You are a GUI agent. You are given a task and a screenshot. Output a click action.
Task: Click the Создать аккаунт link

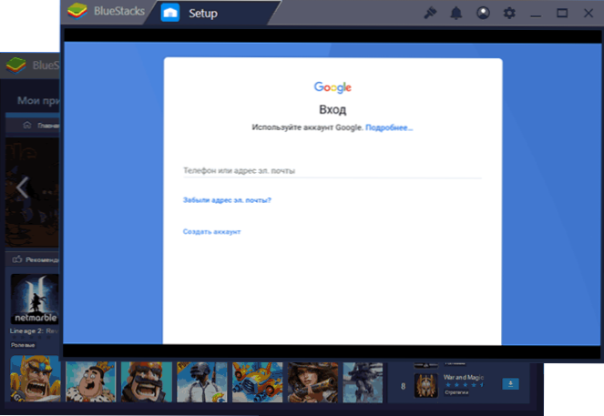211,231
